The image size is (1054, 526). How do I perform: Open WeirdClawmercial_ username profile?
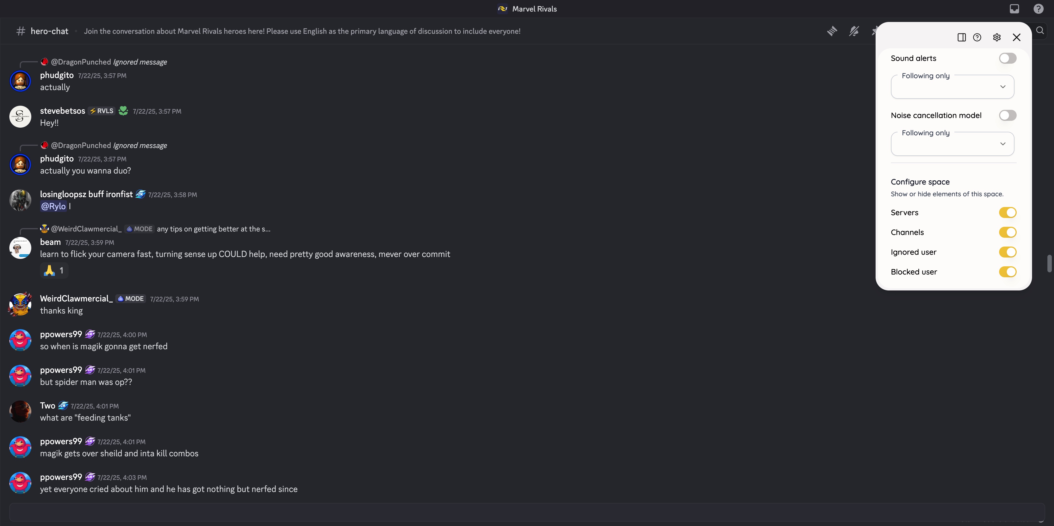(x=76, y=298)
